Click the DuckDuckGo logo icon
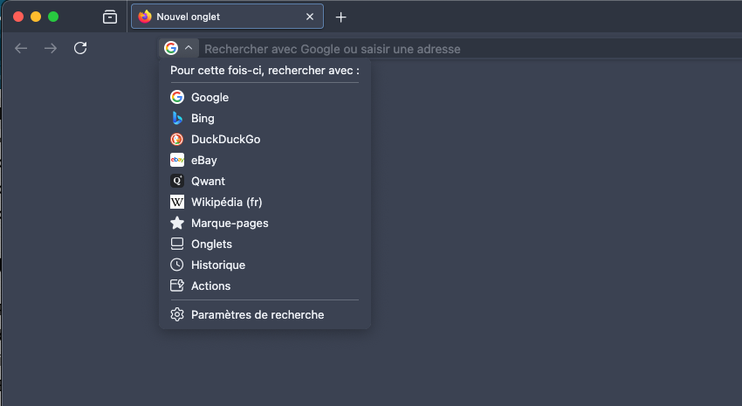The image size is (742, 406). pyautogui.click(x=177, y=139)
